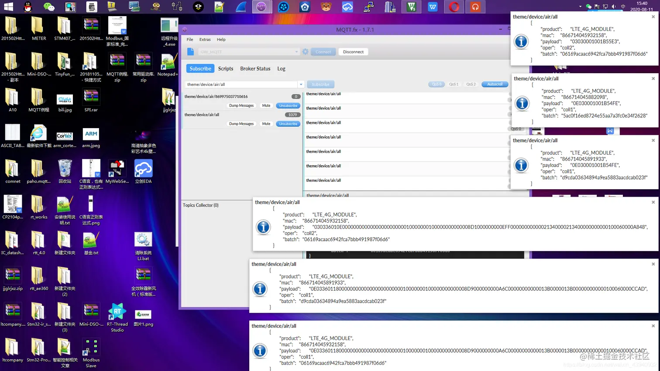Image resolution: width=660 pixels, height=371 pixels.
Task: Open the blue WPS Writer taskbar icon
Action: click(x=433, y=7)
